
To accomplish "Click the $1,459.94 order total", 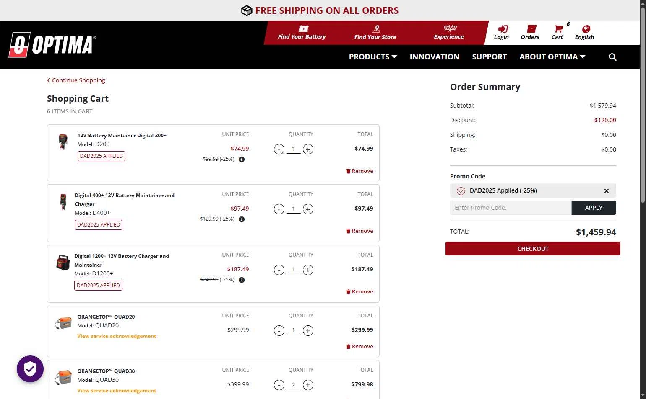I will 596,232.
